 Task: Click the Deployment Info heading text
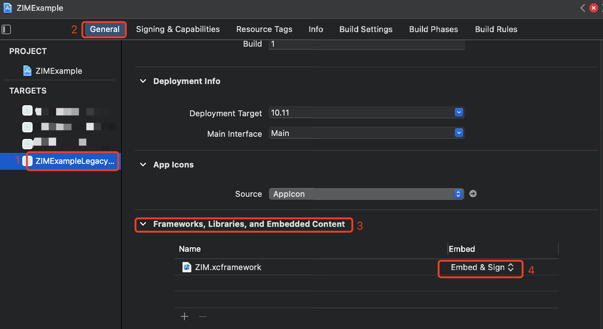[187, 81]
